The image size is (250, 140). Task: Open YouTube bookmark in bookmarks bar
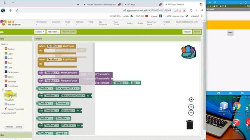142,16
